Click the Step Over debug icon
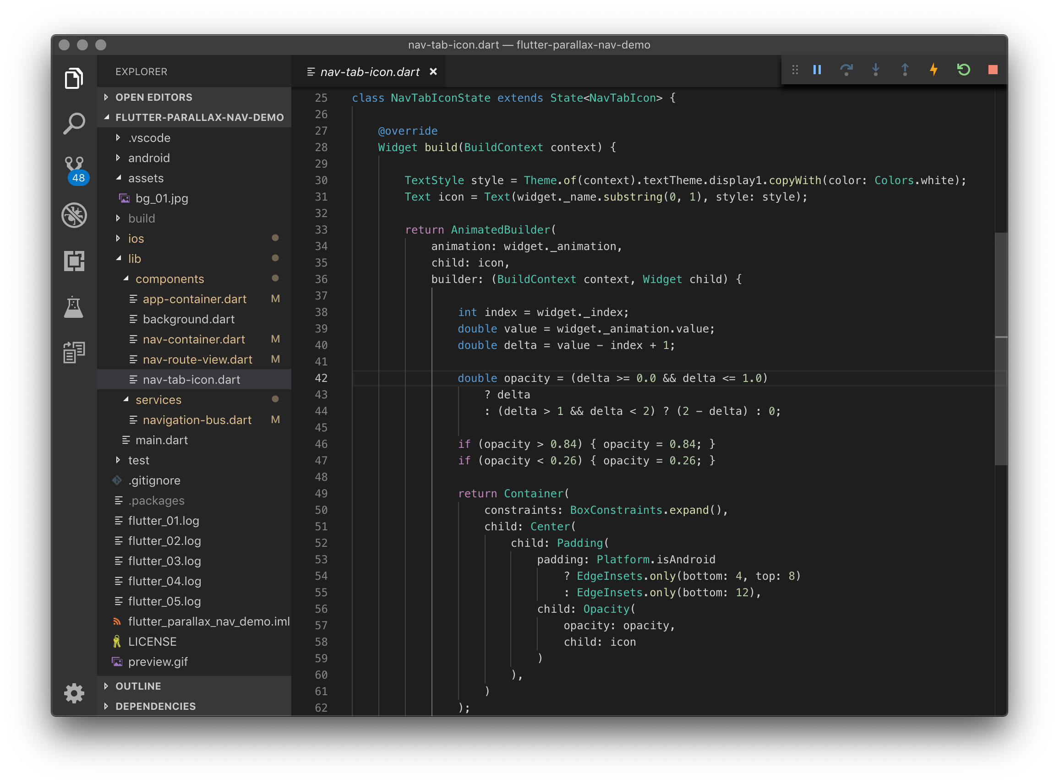 click(847, 70)
